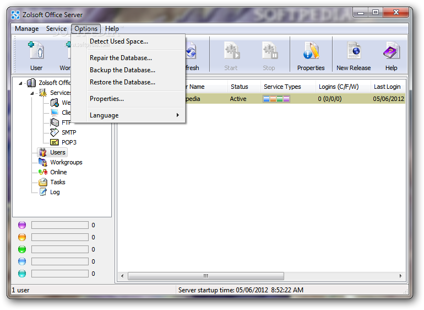Choose Backup the Database menu entry

pyautogui.click(x=122, y=70)
